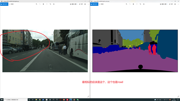The height and width of the screenshot is (101, 180).
Task: Zoom in on the left street photo
Action: (x=37, y=4)
